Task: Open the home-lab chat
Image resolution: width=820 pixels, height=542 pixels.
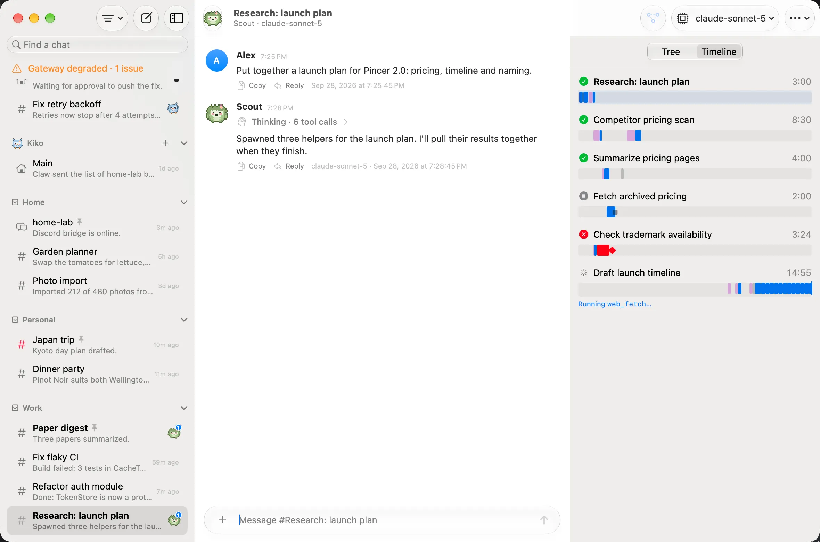Action: (x=97, y=228)
